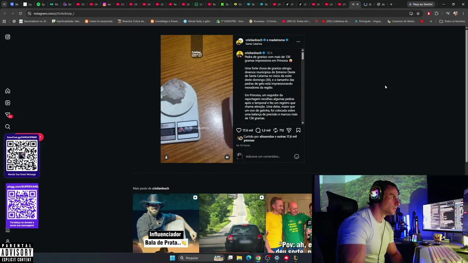The image size is (468, 263).
Task: Open the 'Pov: ah, e deu sorte' post thumbnail
Action: point(289,223)
